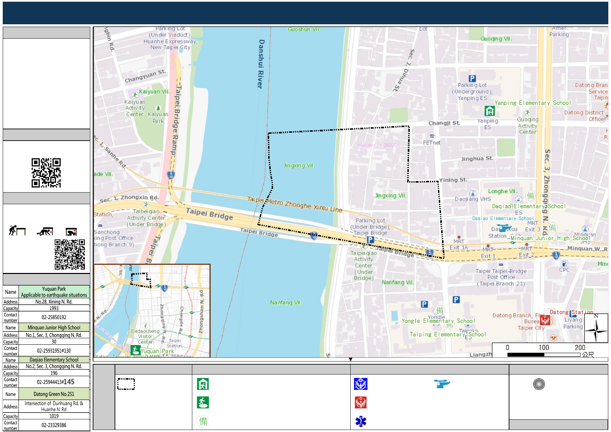The width and height of the screenshot is (611, 432).
Task: Select the Yuquan Park name cell
Action: click(x=54, y=292)
